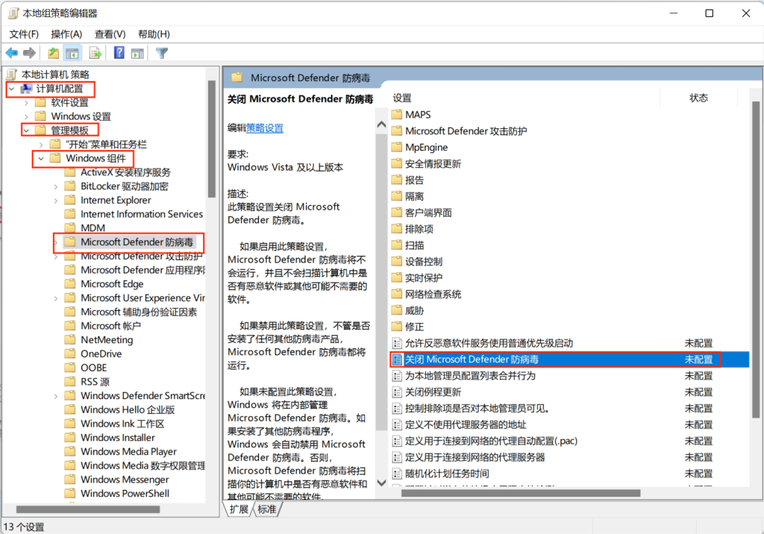Toggle the show/hide action pane icon
The width and height of the screenshot is (764, 534).
tap(137, 53)
